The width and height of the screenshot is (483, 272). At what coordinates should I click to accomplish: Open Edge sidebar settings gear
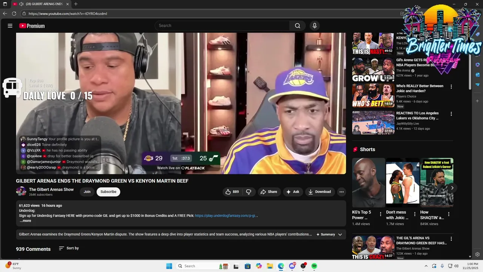click(477, 254)
